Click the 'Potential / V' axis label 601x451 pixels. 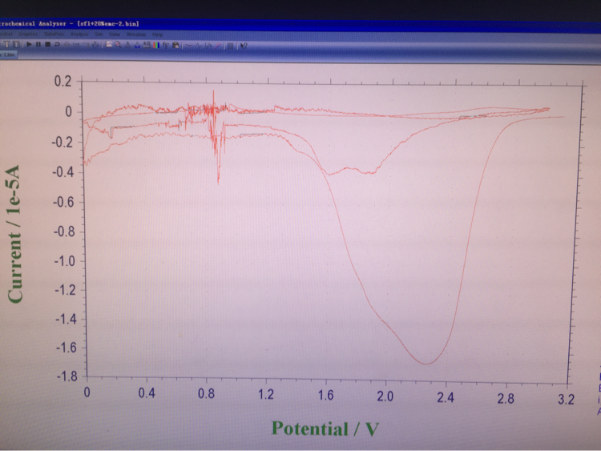325,429
